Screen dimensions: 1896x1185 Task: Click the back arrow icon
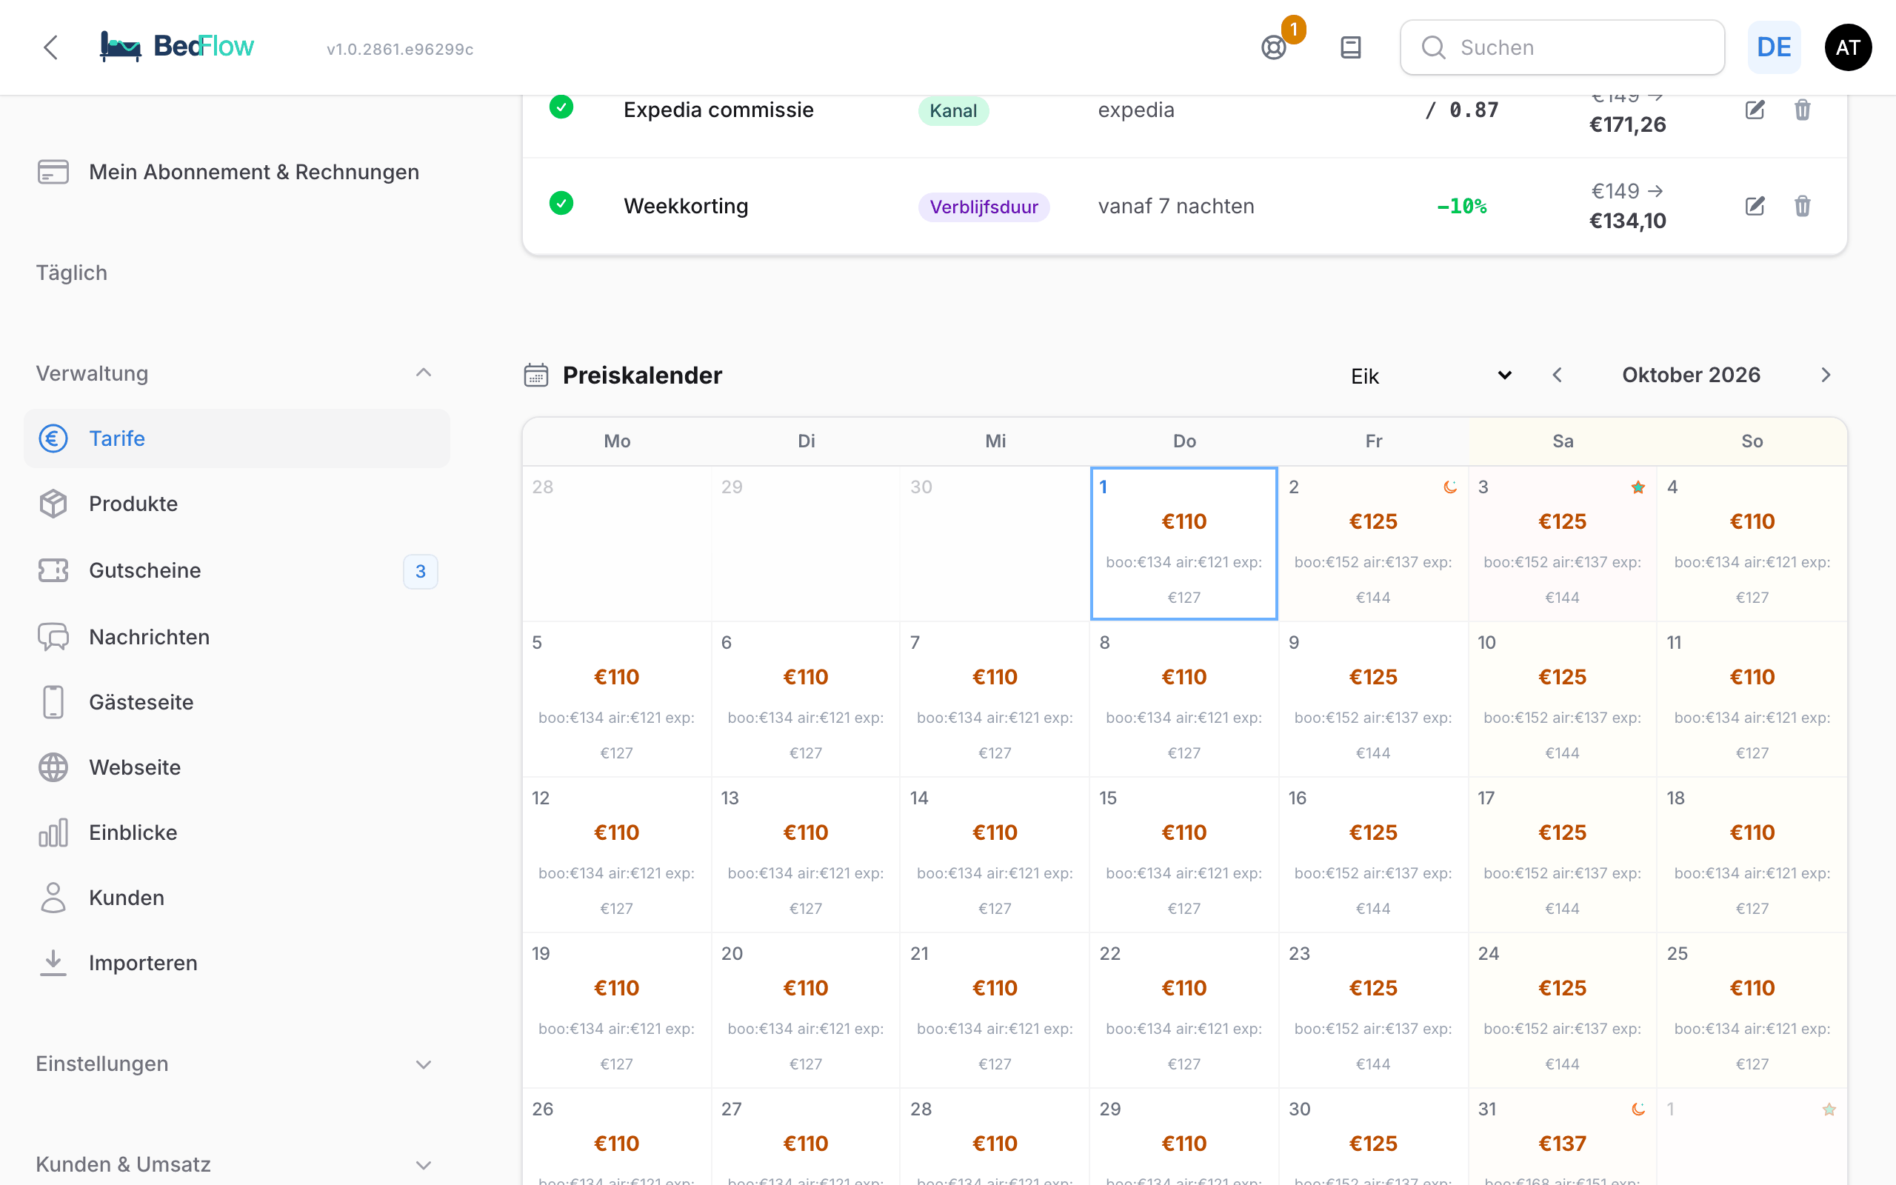tap(51, 47)
